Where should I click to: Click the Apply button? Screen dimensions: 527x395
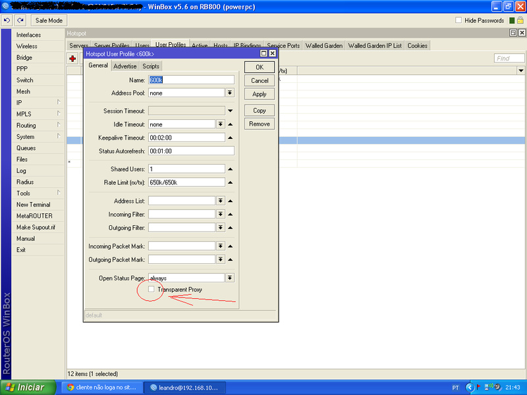click(260, 94)
